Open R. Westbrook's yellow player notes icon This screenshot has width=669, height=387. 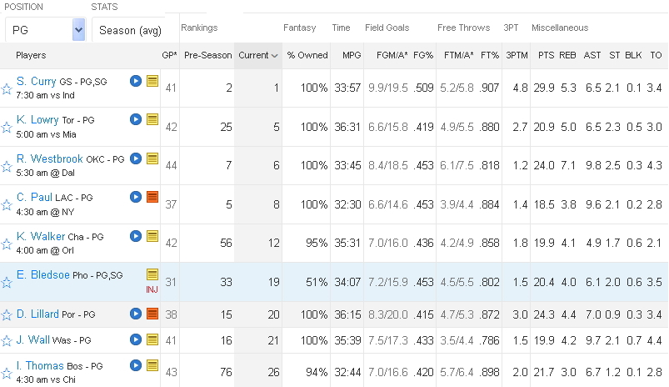pyautogui.click(x=152, y=158)
